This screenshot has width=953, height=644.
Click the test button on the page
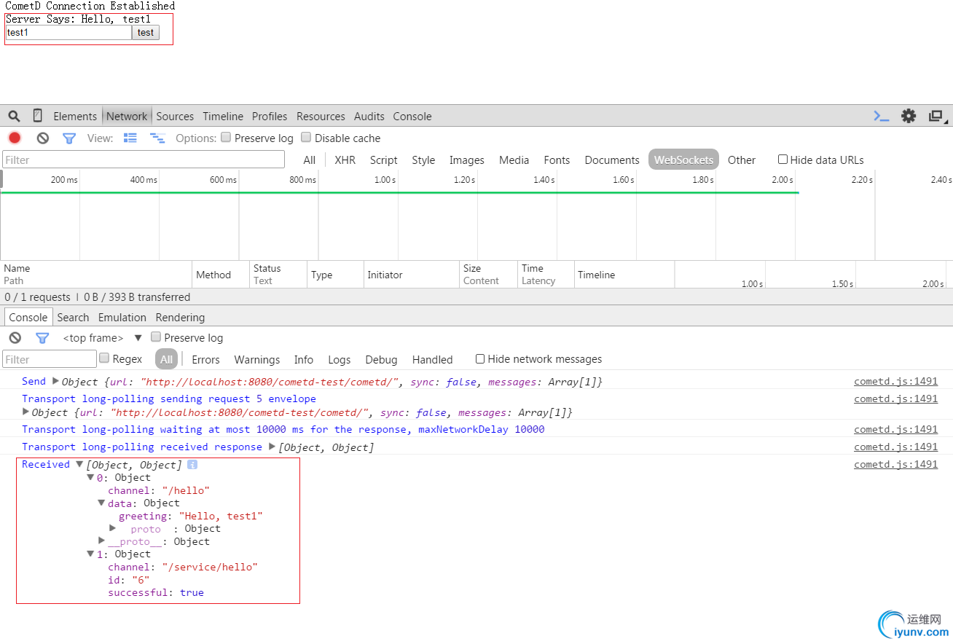[x=146, y=32]
